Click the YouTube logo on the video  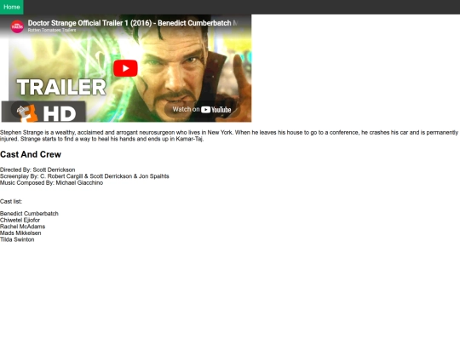(x=216, y=110)
